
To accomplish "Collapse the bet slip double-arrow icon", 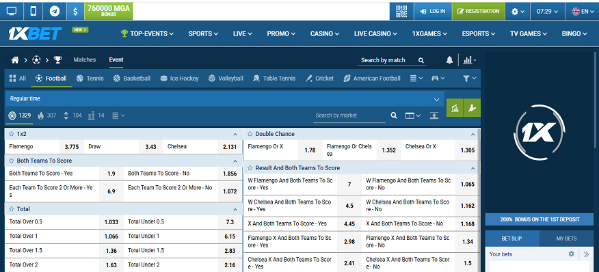I will [x=587, y=254].
